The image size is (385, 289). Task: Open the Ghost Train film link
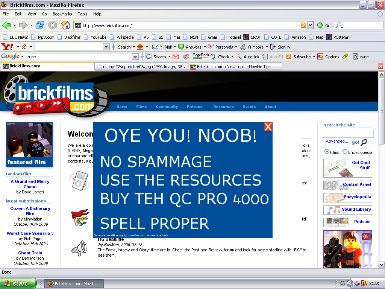pyautogui.click(x=30, y=253)
